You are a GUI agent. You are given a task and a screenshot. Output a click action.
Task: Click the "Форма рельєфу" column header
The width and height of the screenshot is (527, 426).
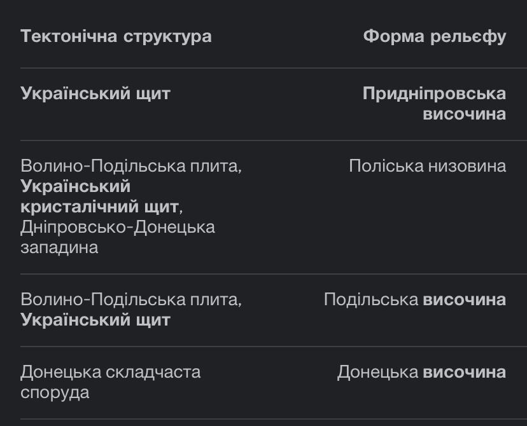(x=435, y=36)
